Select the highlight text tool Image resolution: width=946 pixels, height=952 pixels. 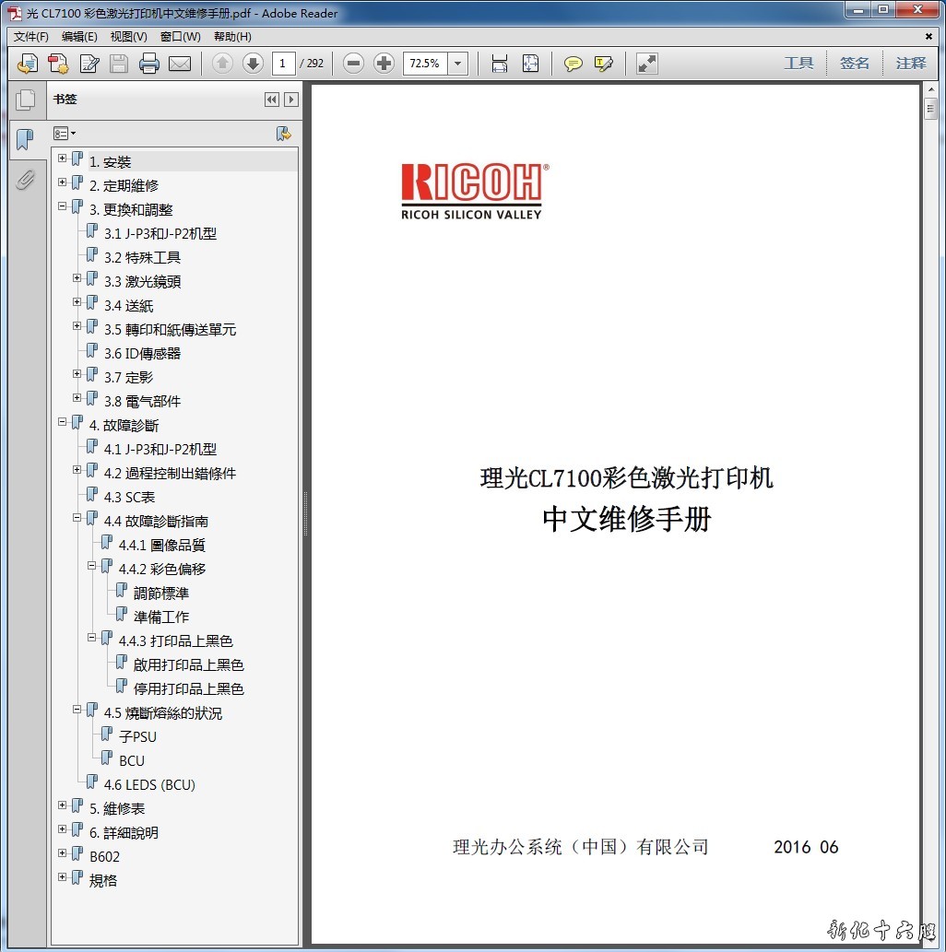click(x=604, y=64)
